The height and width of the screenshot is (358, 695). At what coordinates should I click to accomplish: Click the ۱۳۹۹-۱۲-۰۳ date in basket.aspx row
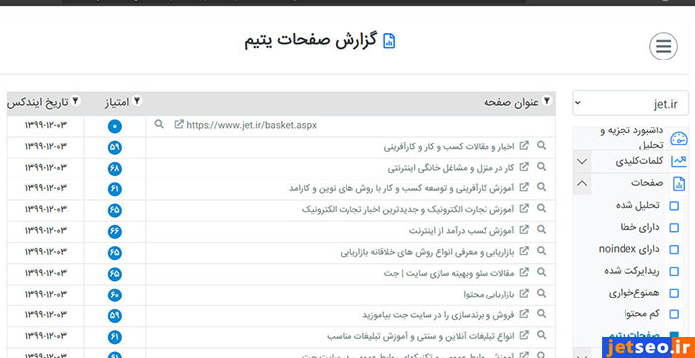pos(46,125)
